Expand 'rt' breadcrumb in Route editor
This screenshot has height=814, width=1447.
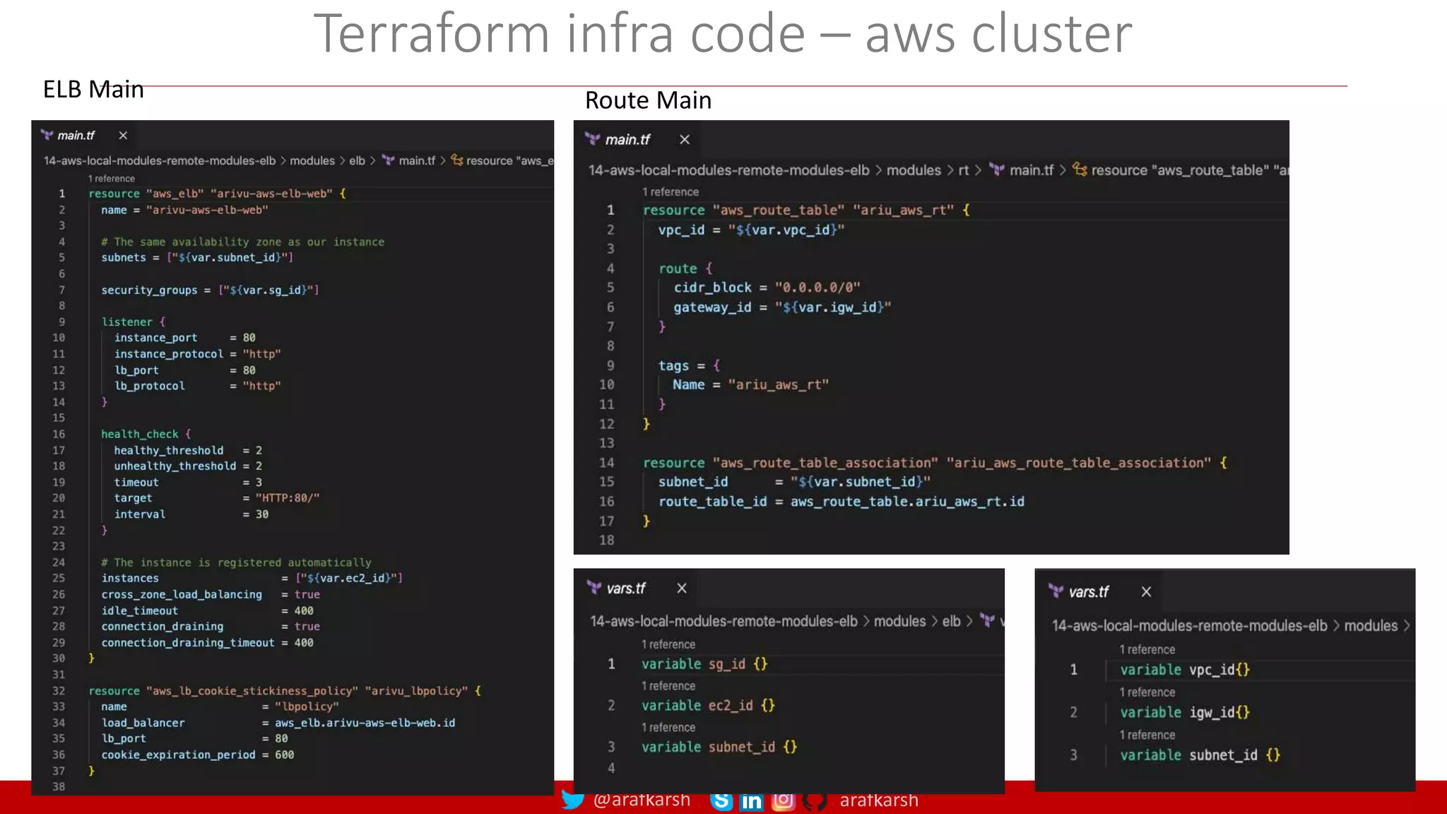[963, 170]
